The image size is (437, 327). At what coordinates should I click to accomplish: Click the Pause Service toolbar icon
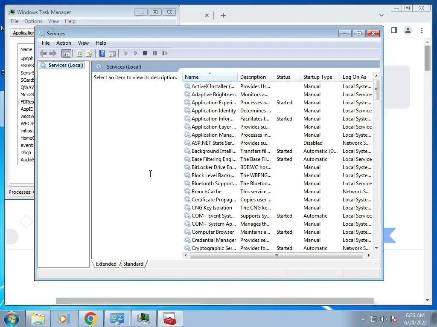coord(154,53)
